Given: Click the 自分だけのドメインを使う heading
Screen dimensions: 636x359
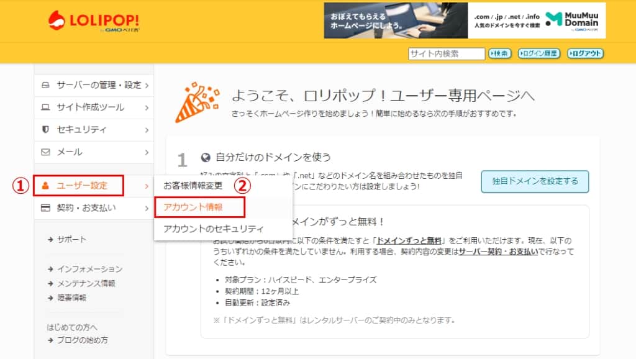Looking at the screenshot, I should [273, 157].
